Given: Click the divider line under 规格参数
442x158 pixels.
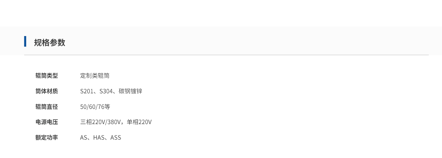Looking at the screenshot, I should pos(226,55).
